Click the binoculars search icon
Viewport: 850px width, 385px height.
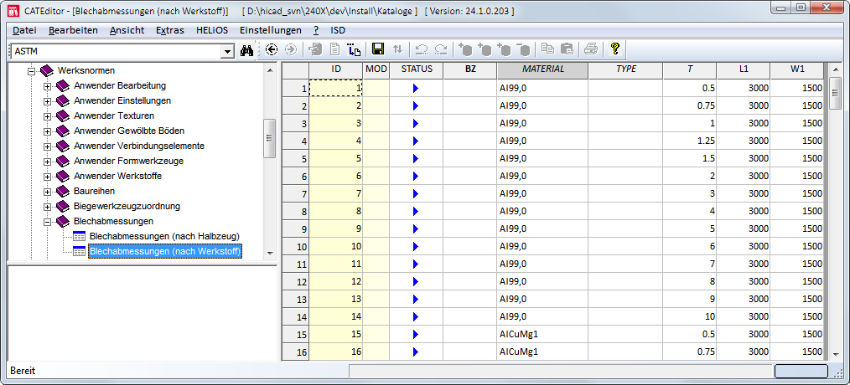tap(246, 50)
